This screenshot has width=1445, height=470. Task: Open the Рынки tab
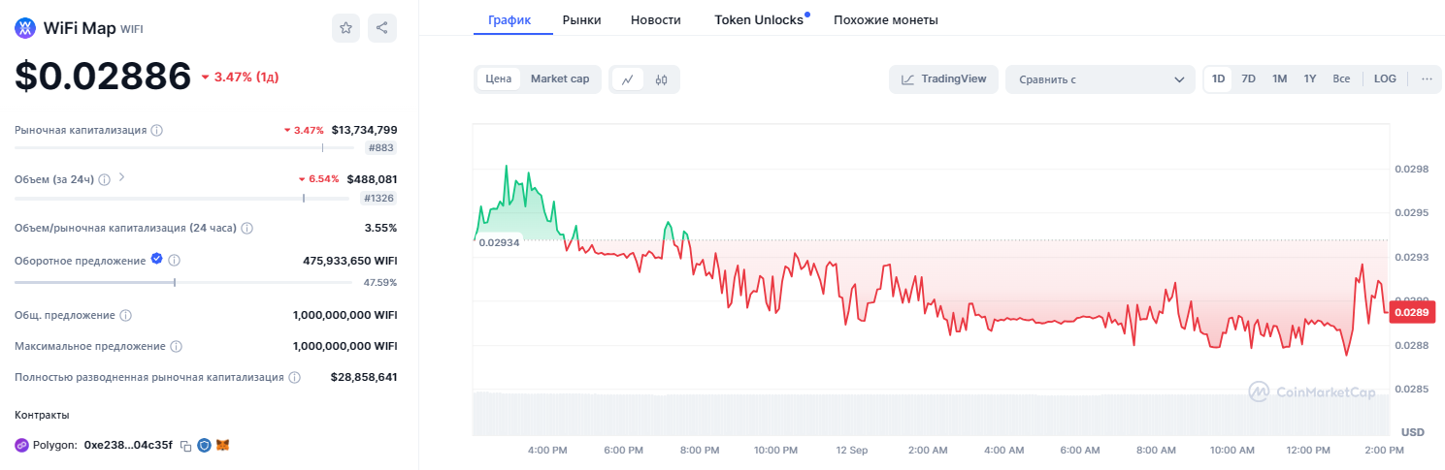[x=581, y=19]
